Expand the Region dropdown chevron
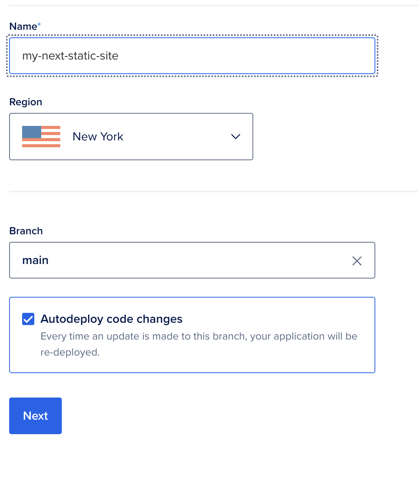 236,137
